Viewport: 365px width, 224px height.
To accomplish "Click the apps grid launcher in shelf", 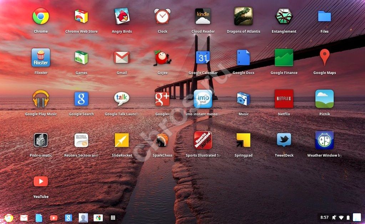I will 113,218.
